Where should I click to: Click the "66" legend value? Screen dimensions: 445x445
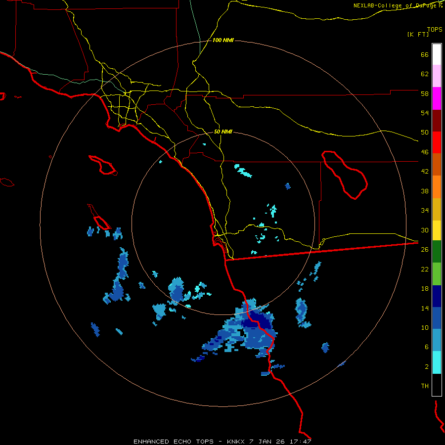(x=425, y=54)
